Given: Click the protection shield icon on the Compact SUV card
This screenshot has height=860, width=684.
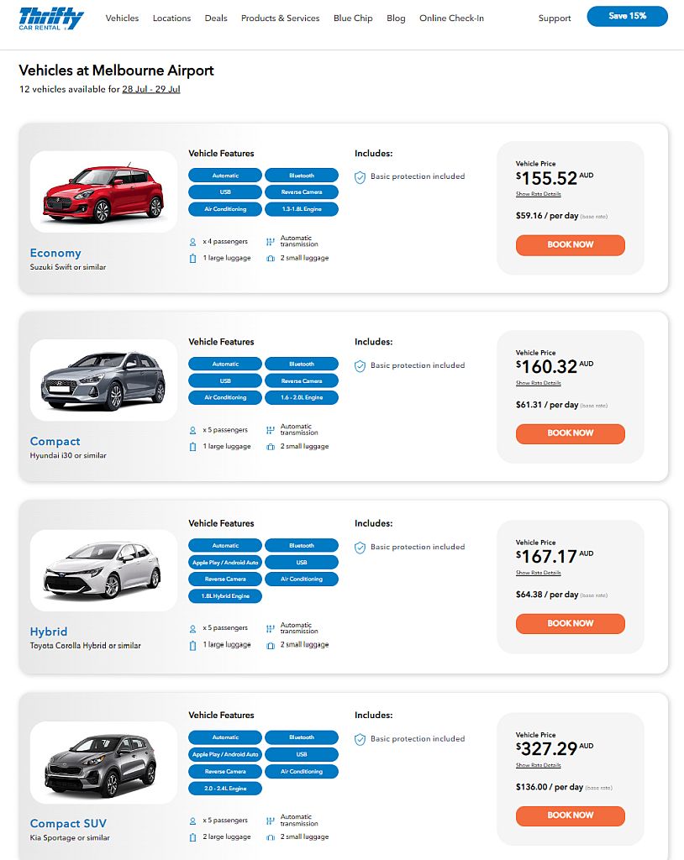Looking at the screenshot, I should pyautogui.click(x=360, y=739).
